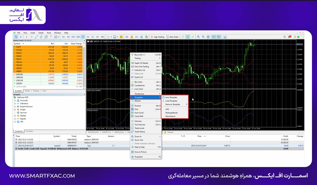
Task: Switch chart to candlesticks toolbar icon
Action: point(188,37)
